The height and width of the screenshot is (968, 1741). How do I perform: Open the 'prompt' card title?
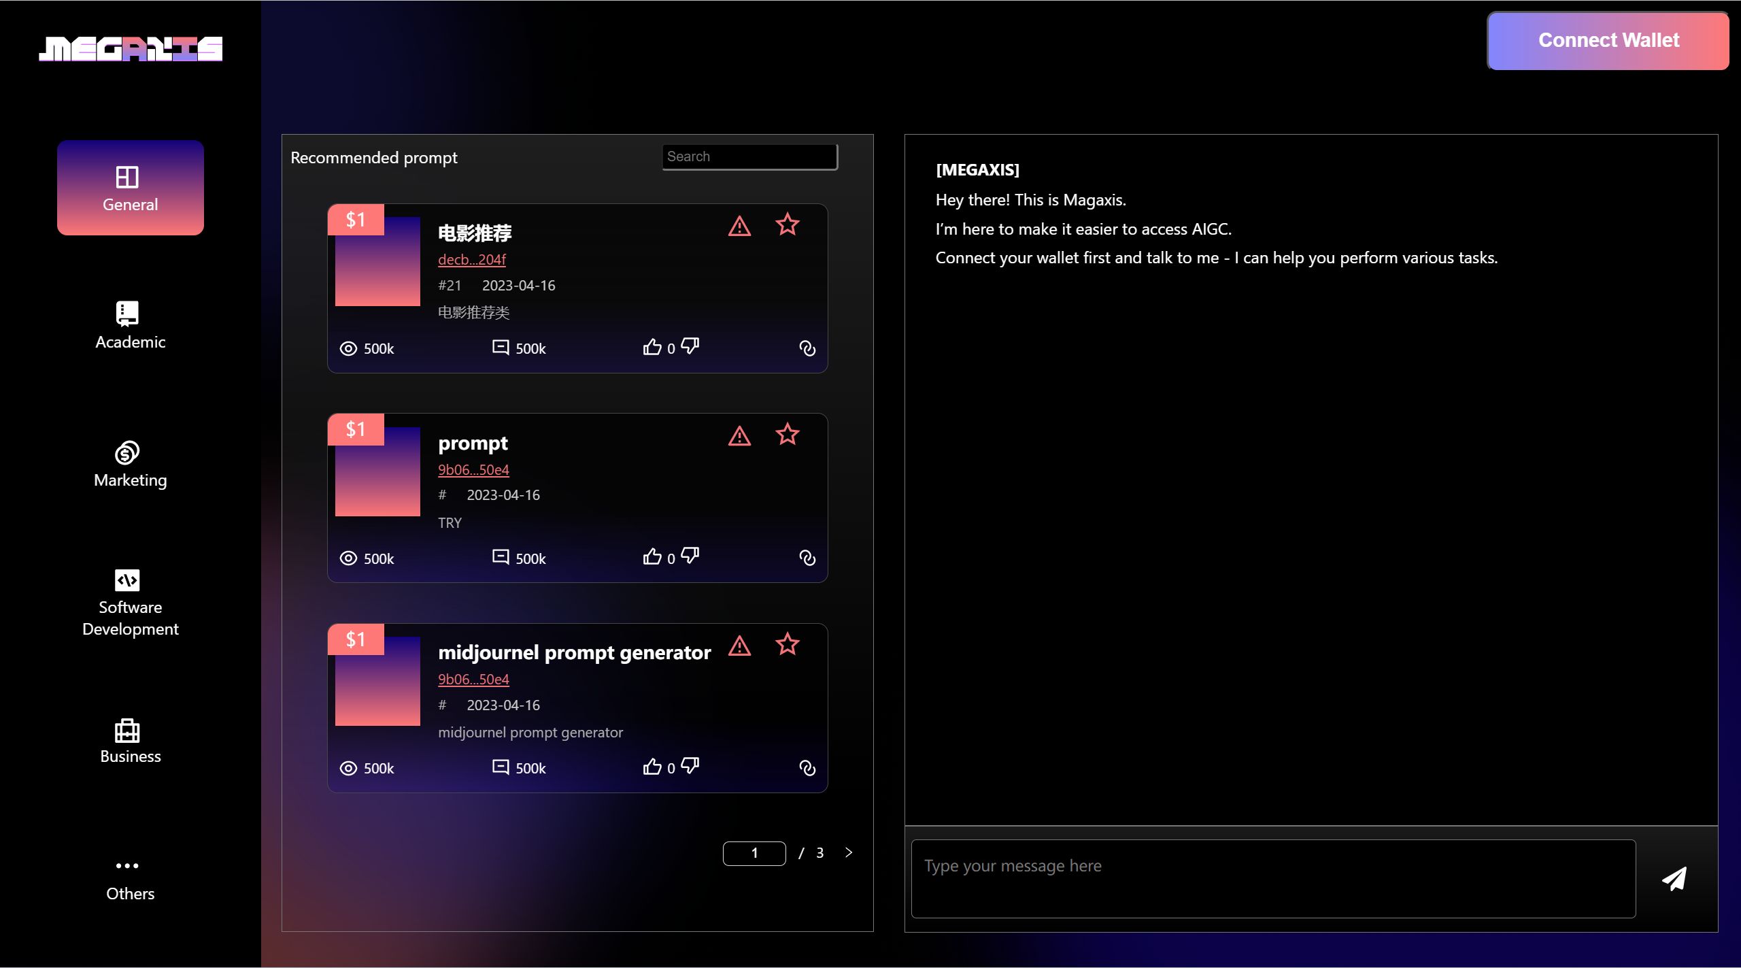click(x=473, y=444)
